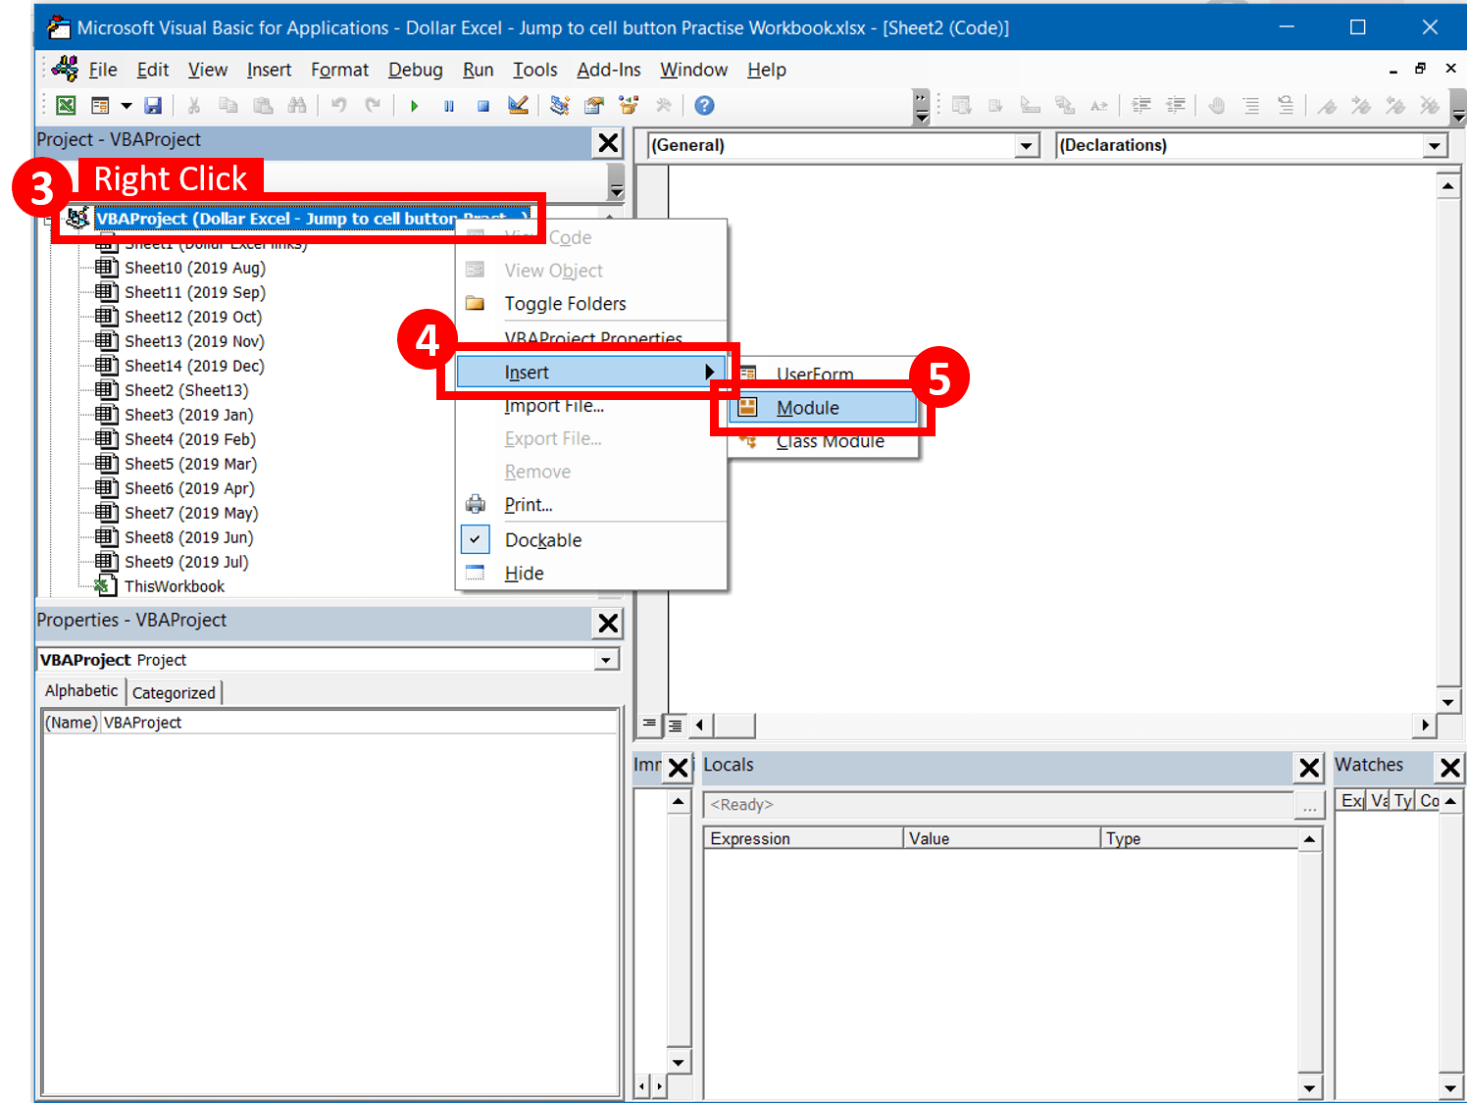Open the (General) object dropdown
This screenshot has width=1467, height=1103.
(x=1027, y=146)
